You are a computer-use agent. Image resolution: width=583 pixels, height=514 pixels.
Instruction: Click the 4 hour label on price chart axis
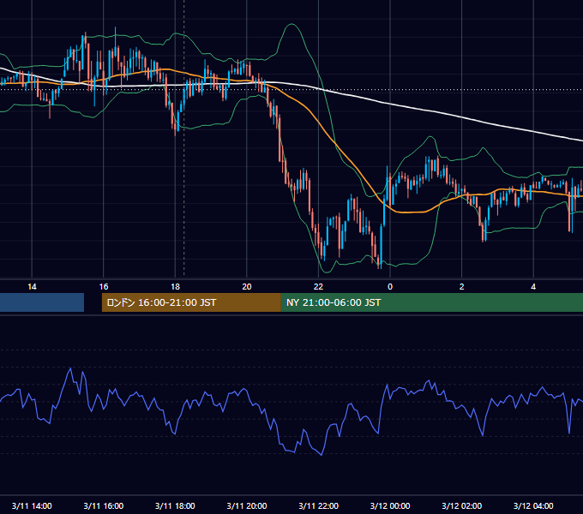click(533, 287)
